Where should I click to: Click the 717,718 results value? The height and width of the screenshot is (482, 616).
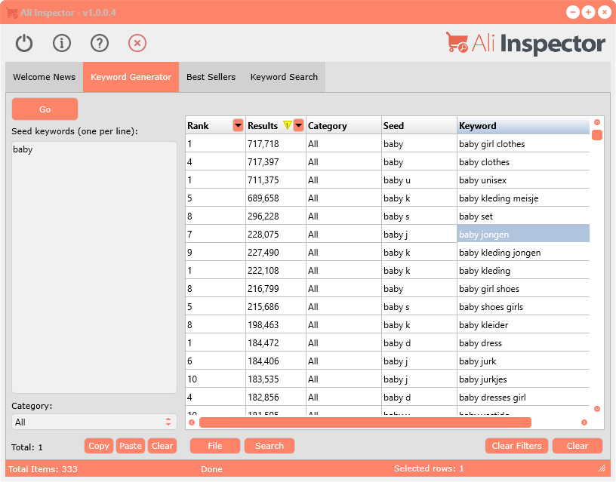[263, 144]
